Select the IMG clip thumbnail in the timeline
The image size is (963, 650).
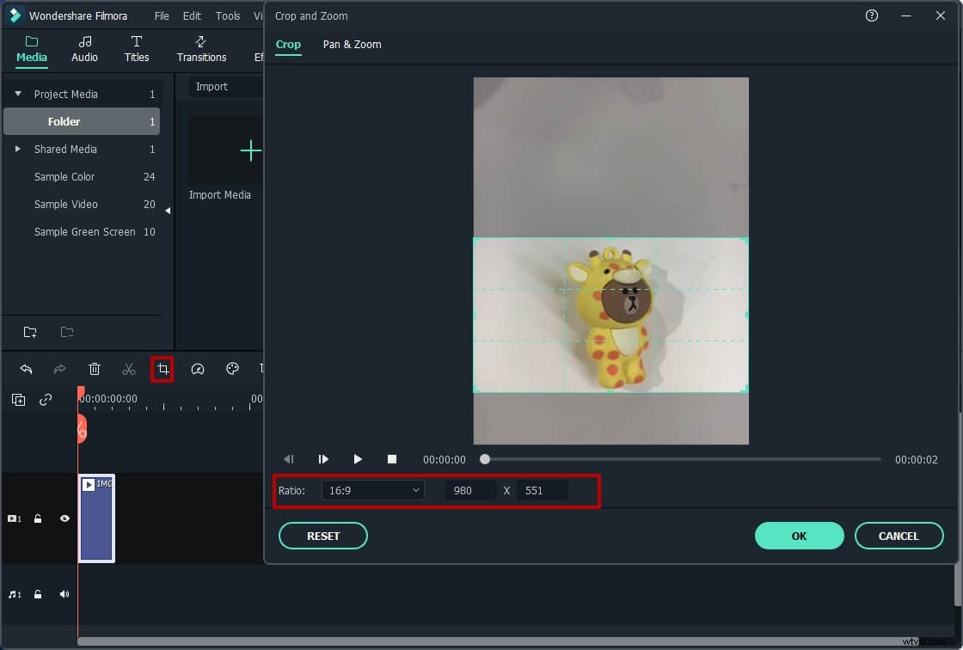96,518
